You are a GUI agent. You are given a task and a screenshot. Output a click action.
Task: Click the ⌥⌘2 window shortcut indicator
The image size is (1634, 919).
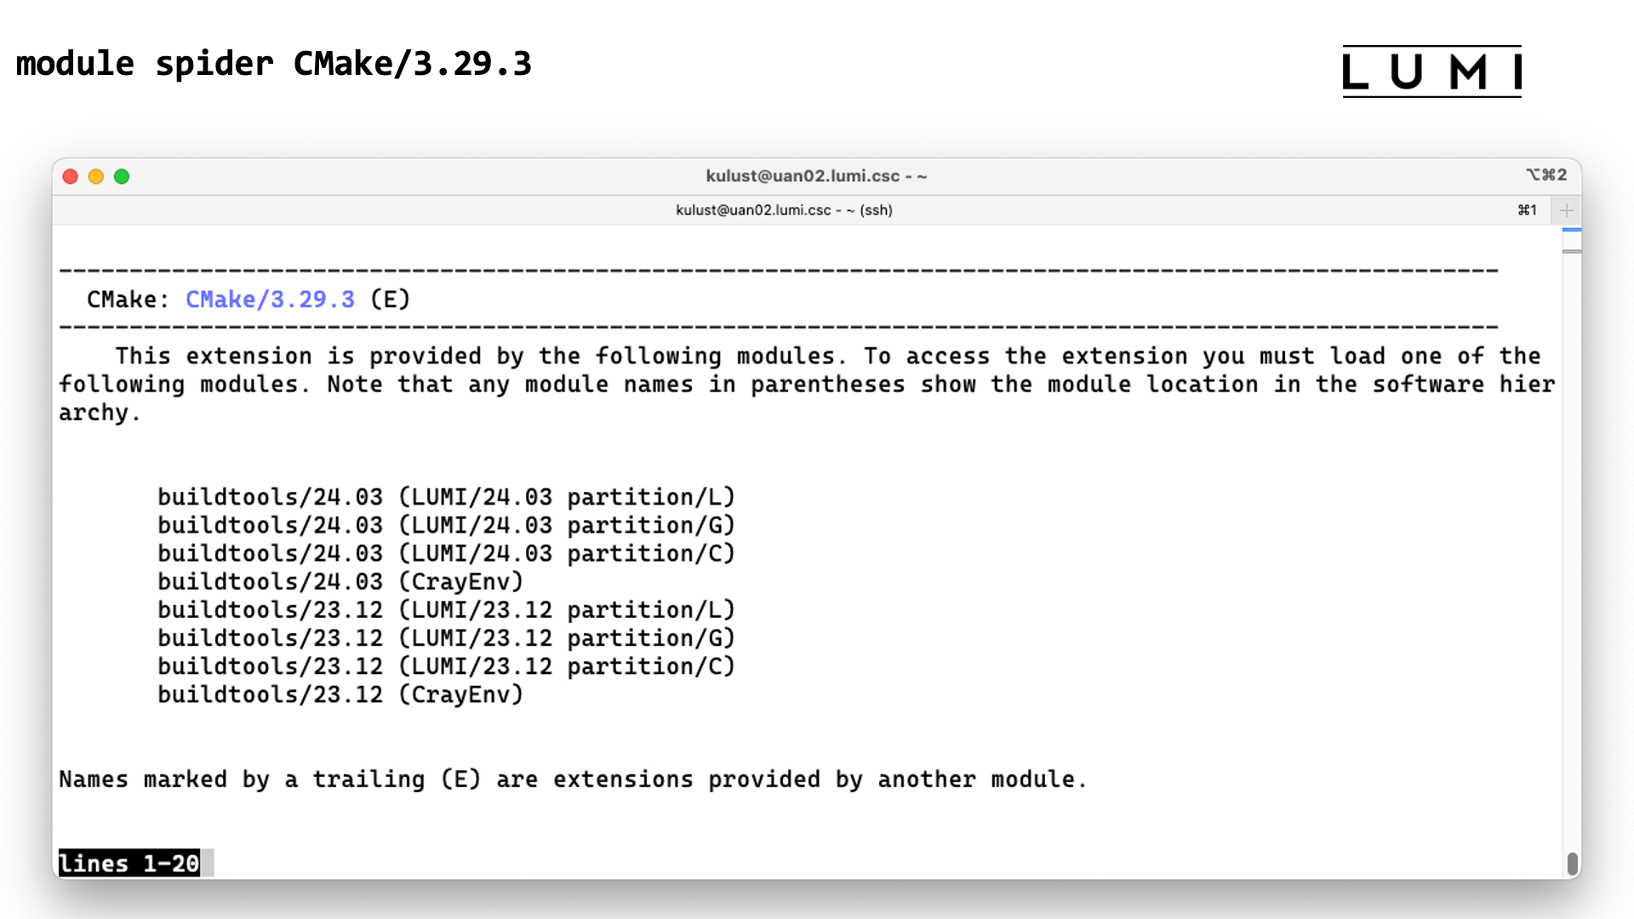[x=1545, y=174]
